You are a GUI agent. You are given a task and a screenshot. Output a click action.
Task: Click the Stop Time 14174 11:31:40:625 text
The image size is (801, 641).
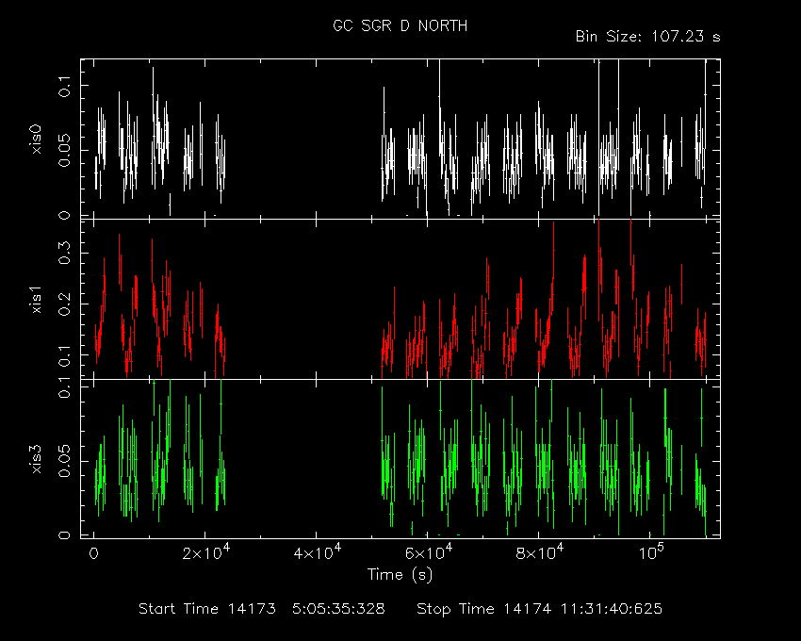539,609
